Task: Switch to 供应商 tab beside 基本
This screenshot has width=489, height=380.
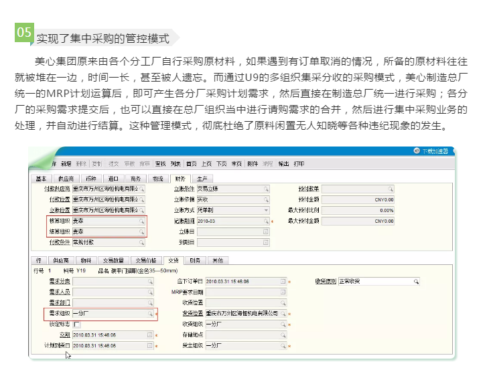Action: click(66, 179)
